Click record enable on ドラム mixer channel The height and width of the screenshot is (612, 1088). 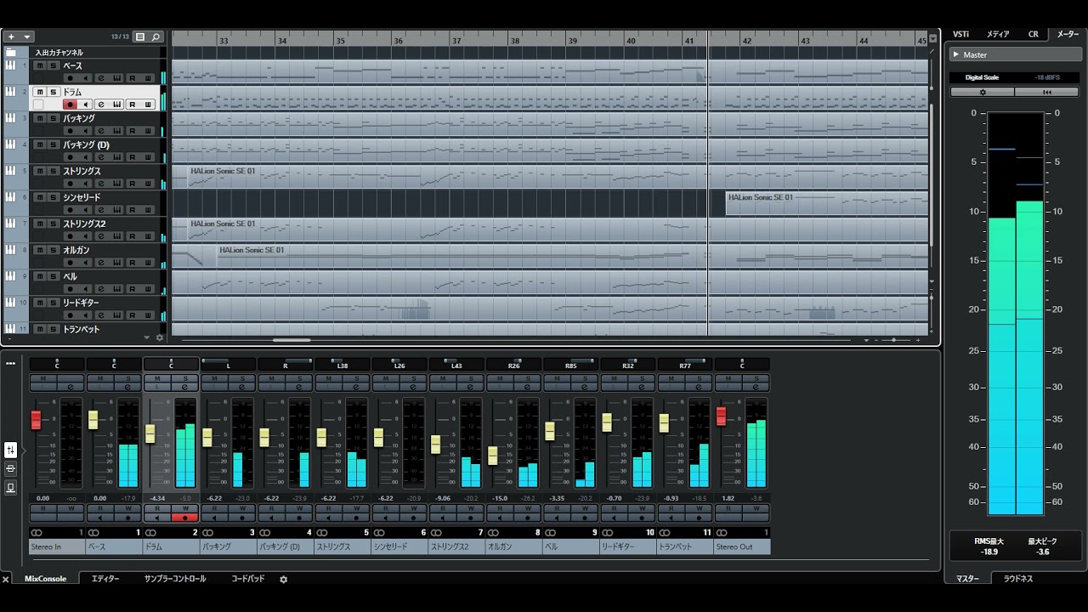coord(184,517)
